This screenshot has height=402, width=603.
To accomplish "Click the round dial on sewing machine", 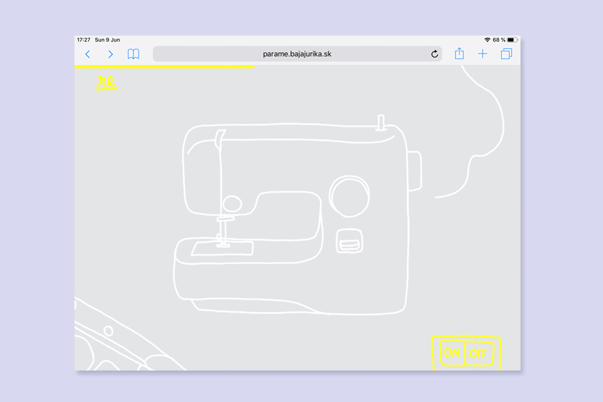I will [348, 196].
